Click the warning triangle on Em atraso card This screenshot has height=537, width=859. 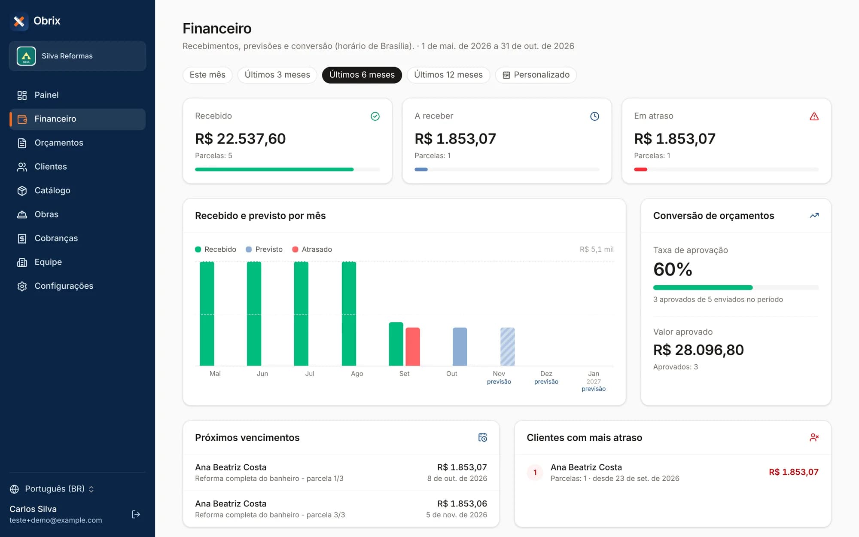[814, 116]
